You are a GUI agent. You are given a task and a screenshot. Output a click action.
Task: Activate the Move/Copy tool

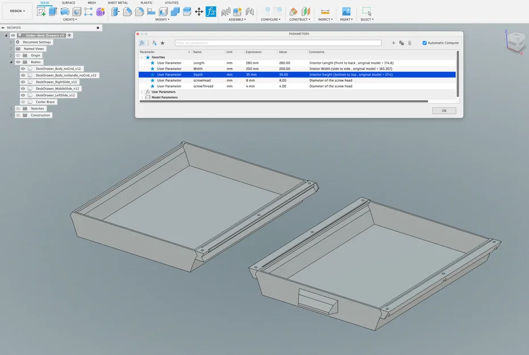(x=198, y=11)
